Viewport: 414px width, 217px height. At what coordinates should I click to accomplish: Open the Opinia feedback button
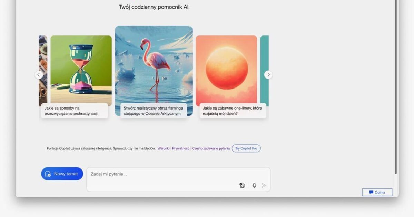point(377,192)
